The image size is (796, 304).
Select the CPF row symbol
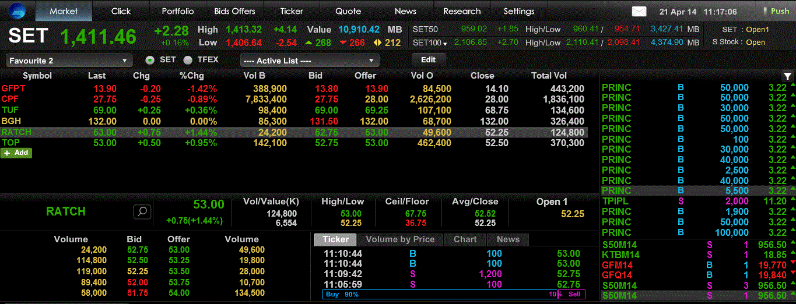(10, 99)
